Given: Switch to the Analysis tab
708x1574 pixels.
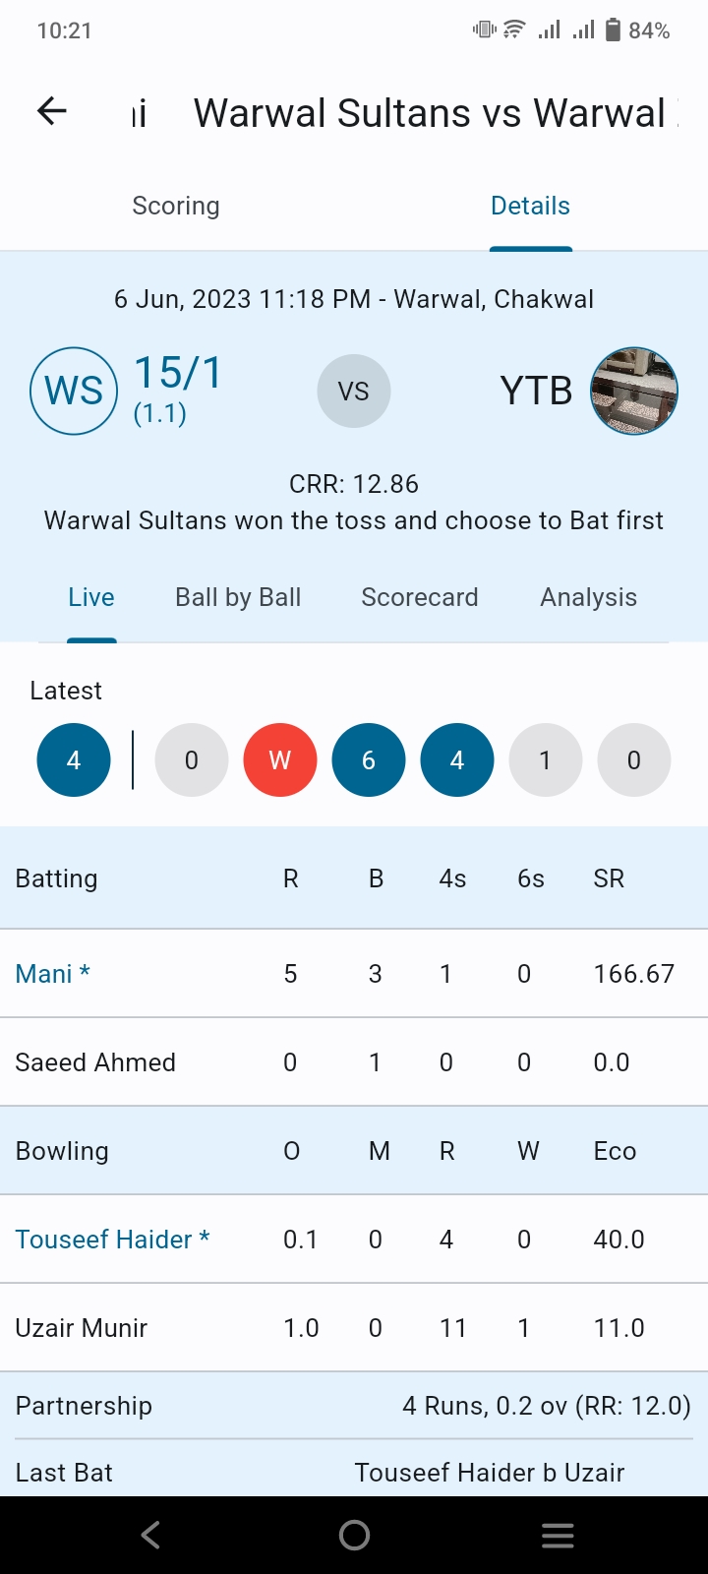Looking at the screenshot, I should pos(588,597).
